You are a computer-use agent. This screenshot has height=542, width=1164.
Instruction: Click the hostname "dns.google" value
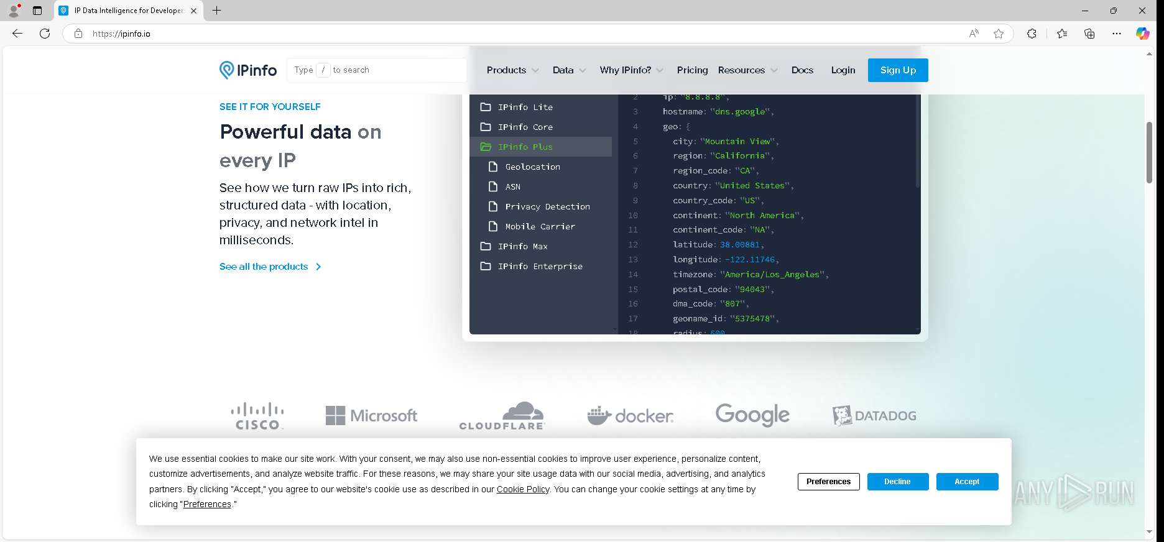point(739,112)
